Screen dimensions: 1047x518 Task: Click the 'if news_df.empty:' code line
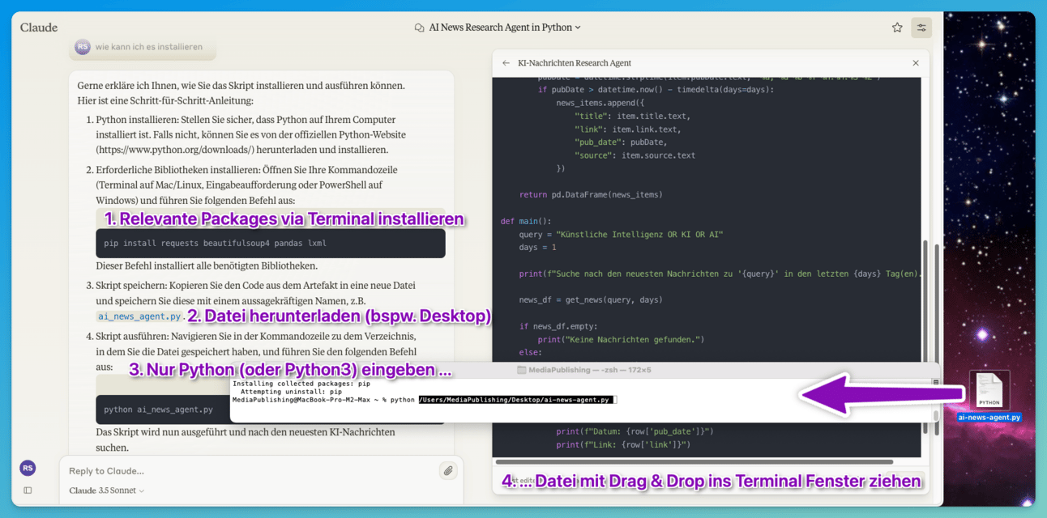tap(558, 326)
